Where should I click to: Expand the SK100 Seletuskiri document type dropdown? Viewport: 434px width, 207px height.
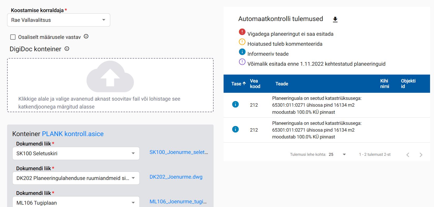pos(76,153)
